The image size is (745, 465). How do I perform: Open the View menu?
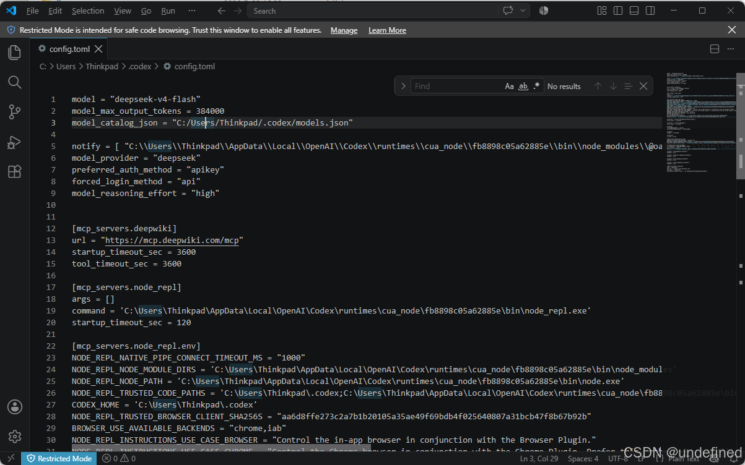(x=123, y=11)
